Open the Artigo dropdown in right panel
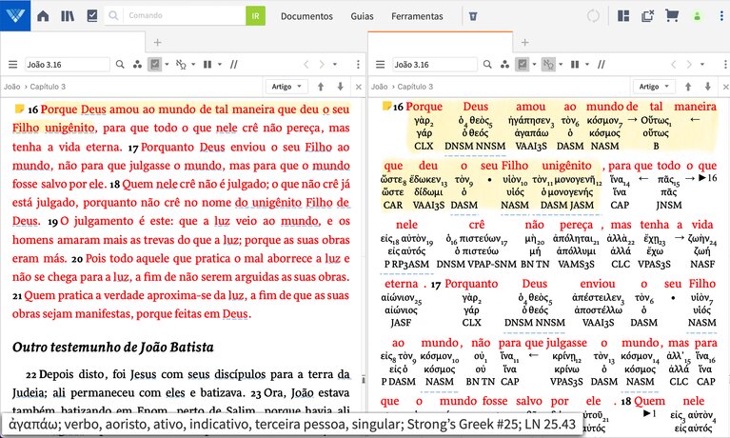The image size is (730, 438). [x=654, y=87]
